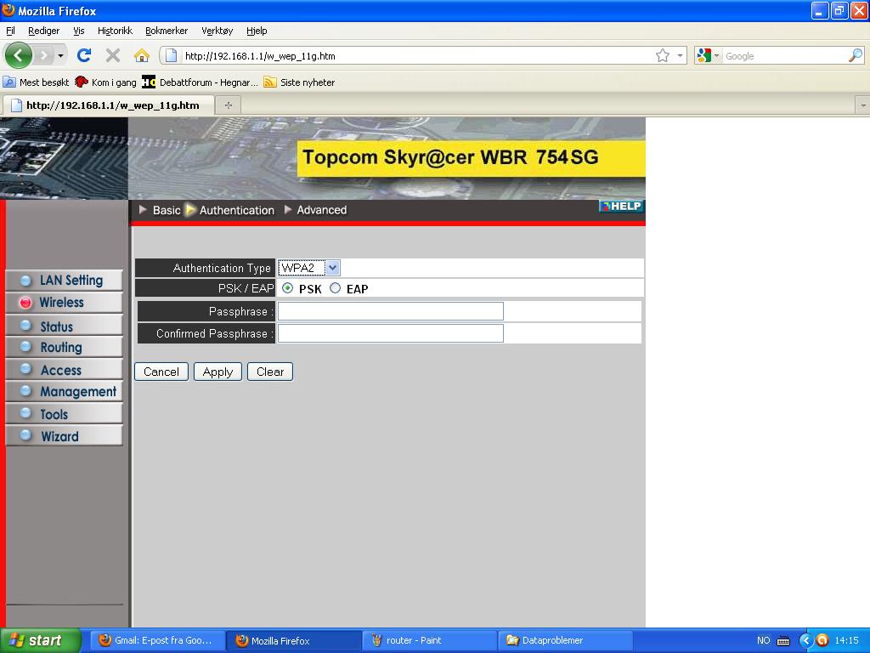Open the Bokmerker menu
The image size is (870, 653).
click(x=167, y=31)
